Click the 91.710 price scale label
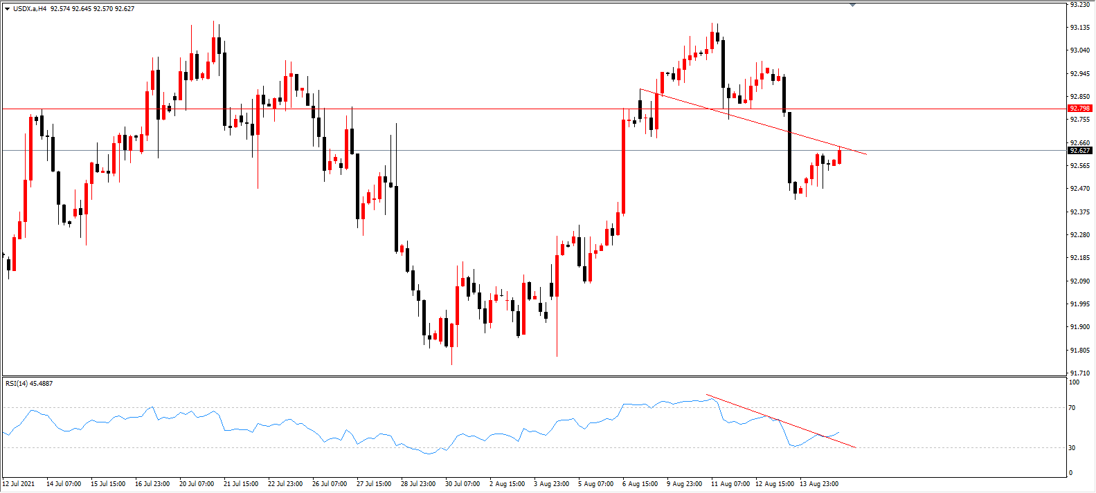The width and height of the screenshot is (1096, 493). 1079,373
